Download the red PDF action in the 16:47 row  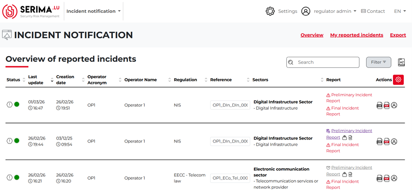point(387,105)
